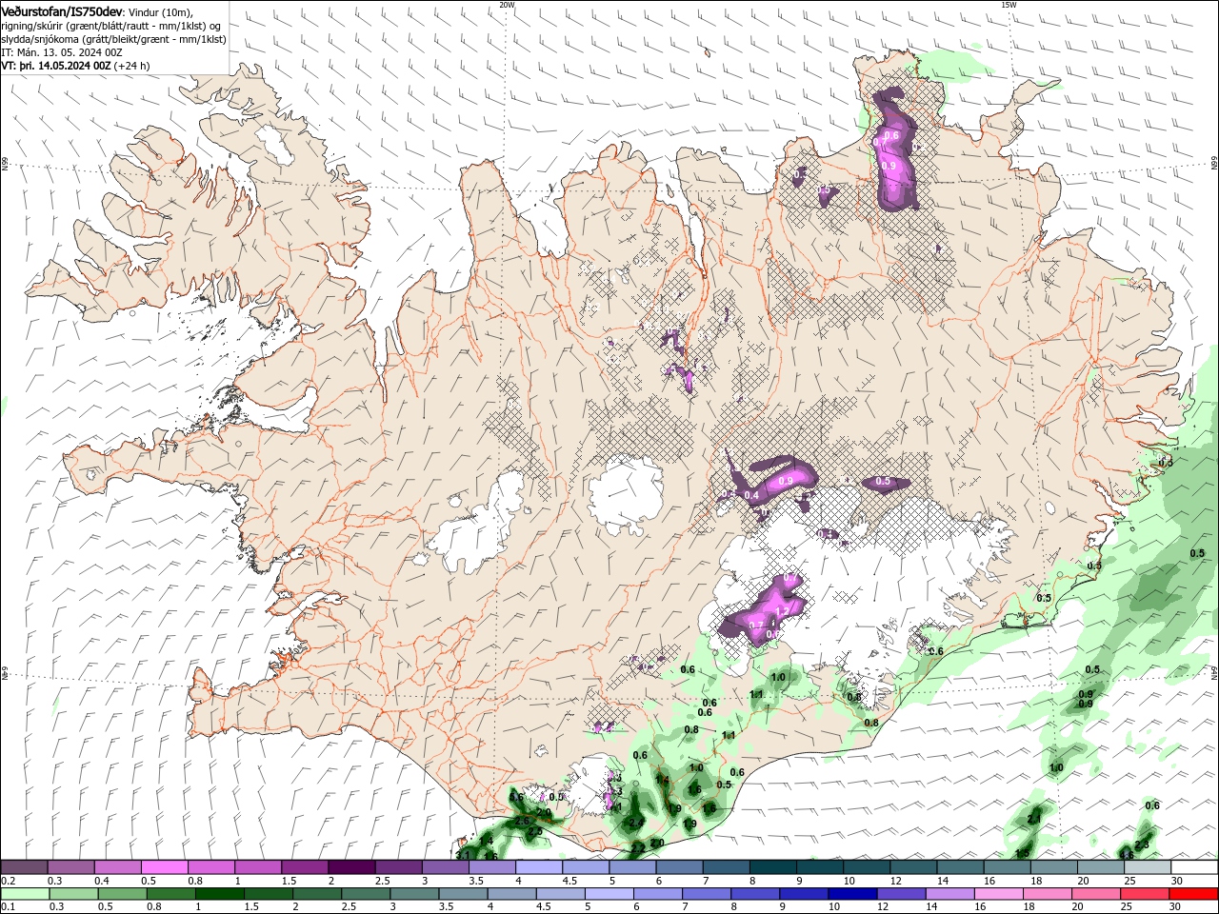Click the white 30 swatch in upper legend row
The width and height of the screenshot is (1219, 914).
pos(1194,866)
